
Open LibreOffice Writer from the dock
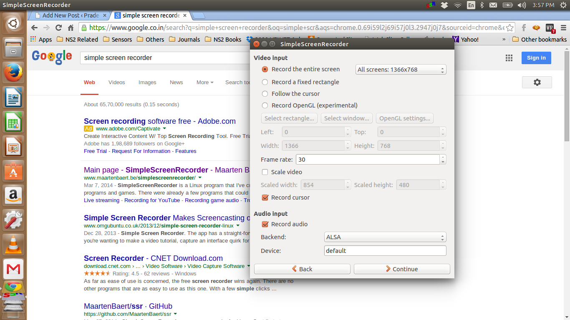point(13,97)
